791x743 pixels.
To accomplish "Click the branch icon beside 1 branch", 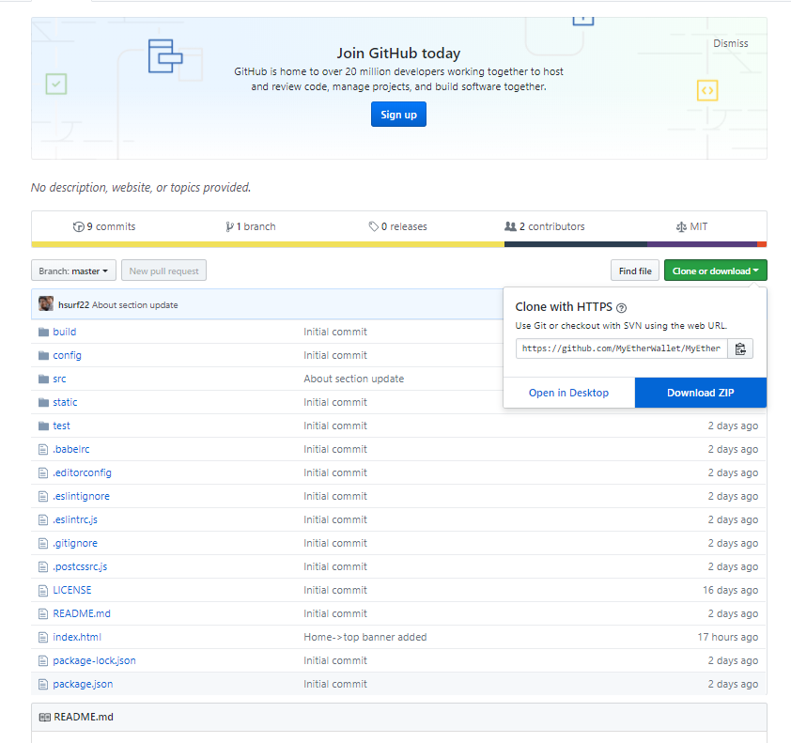I will click(x=229, y=227).
